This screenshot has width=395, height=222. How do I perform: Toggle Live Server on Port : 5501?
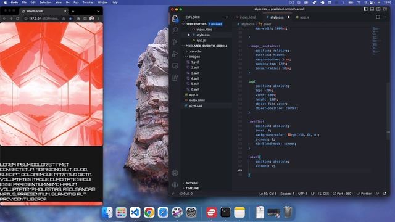343,194
